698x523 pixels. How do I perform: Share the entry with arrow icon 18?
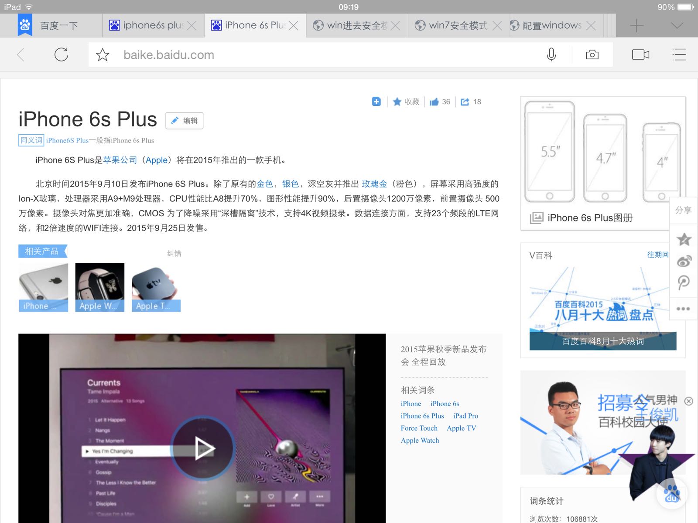pos(471,102)
